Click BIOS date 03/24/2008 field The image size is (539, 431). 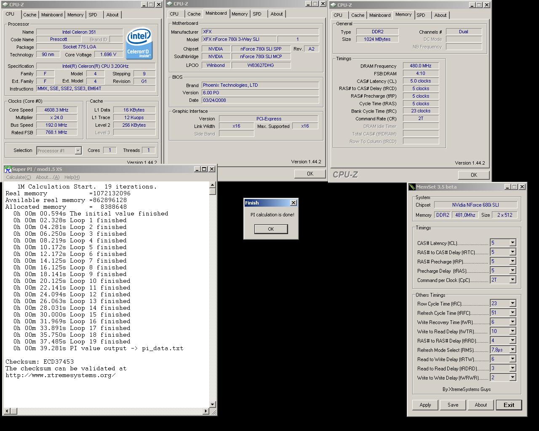(x=260, y=100)
